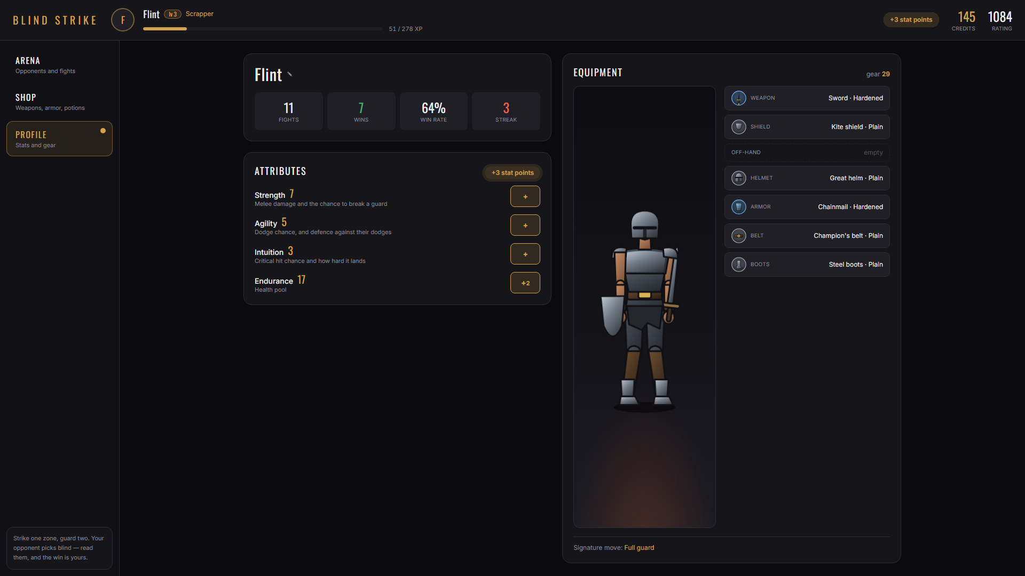Click the XP progress bar
Screen dimensions: 1025x576
click(x=263, y=29)
